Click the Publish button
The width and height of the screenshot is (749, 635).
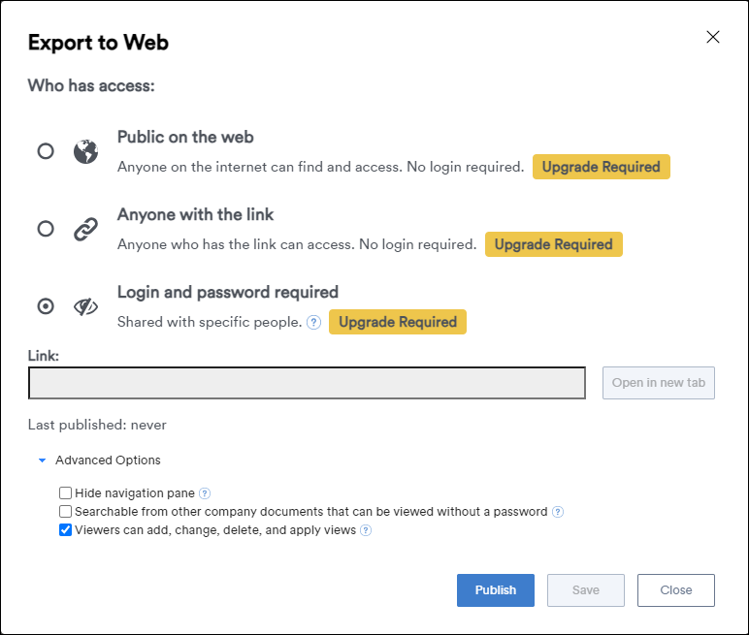tap(496, 590)
